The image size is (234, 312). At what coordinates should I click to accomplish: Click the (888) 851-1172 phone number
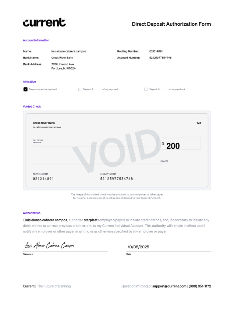point(200,286)
